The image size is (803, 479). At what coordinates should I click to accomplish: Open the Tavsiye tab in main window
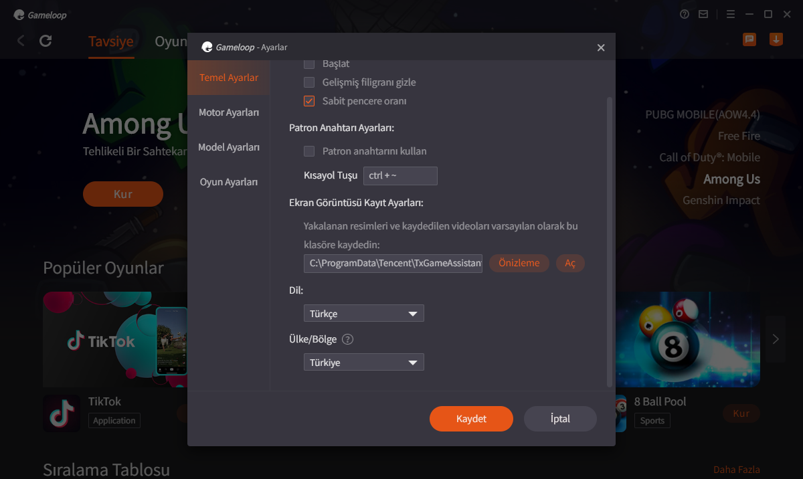[x=111, y=41]
